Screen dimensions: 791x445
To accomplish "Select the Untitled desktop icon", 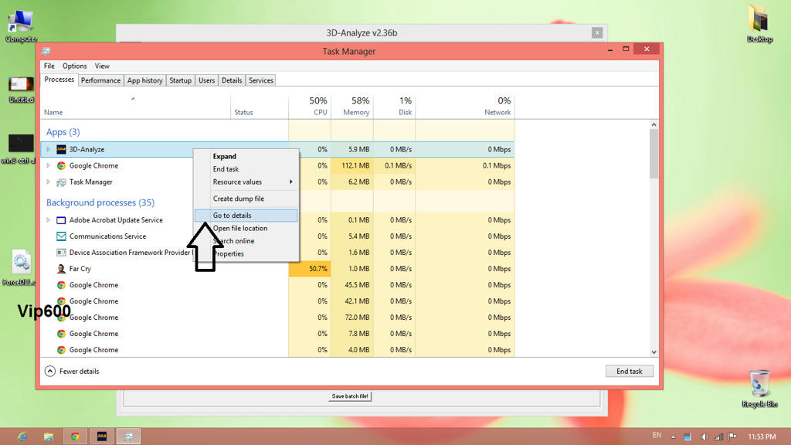I will [21, 90].
